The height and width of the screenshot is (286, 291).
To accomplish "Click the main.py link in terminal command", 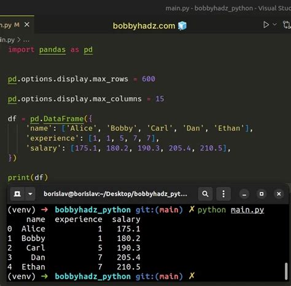I will (x=247, y=210).
